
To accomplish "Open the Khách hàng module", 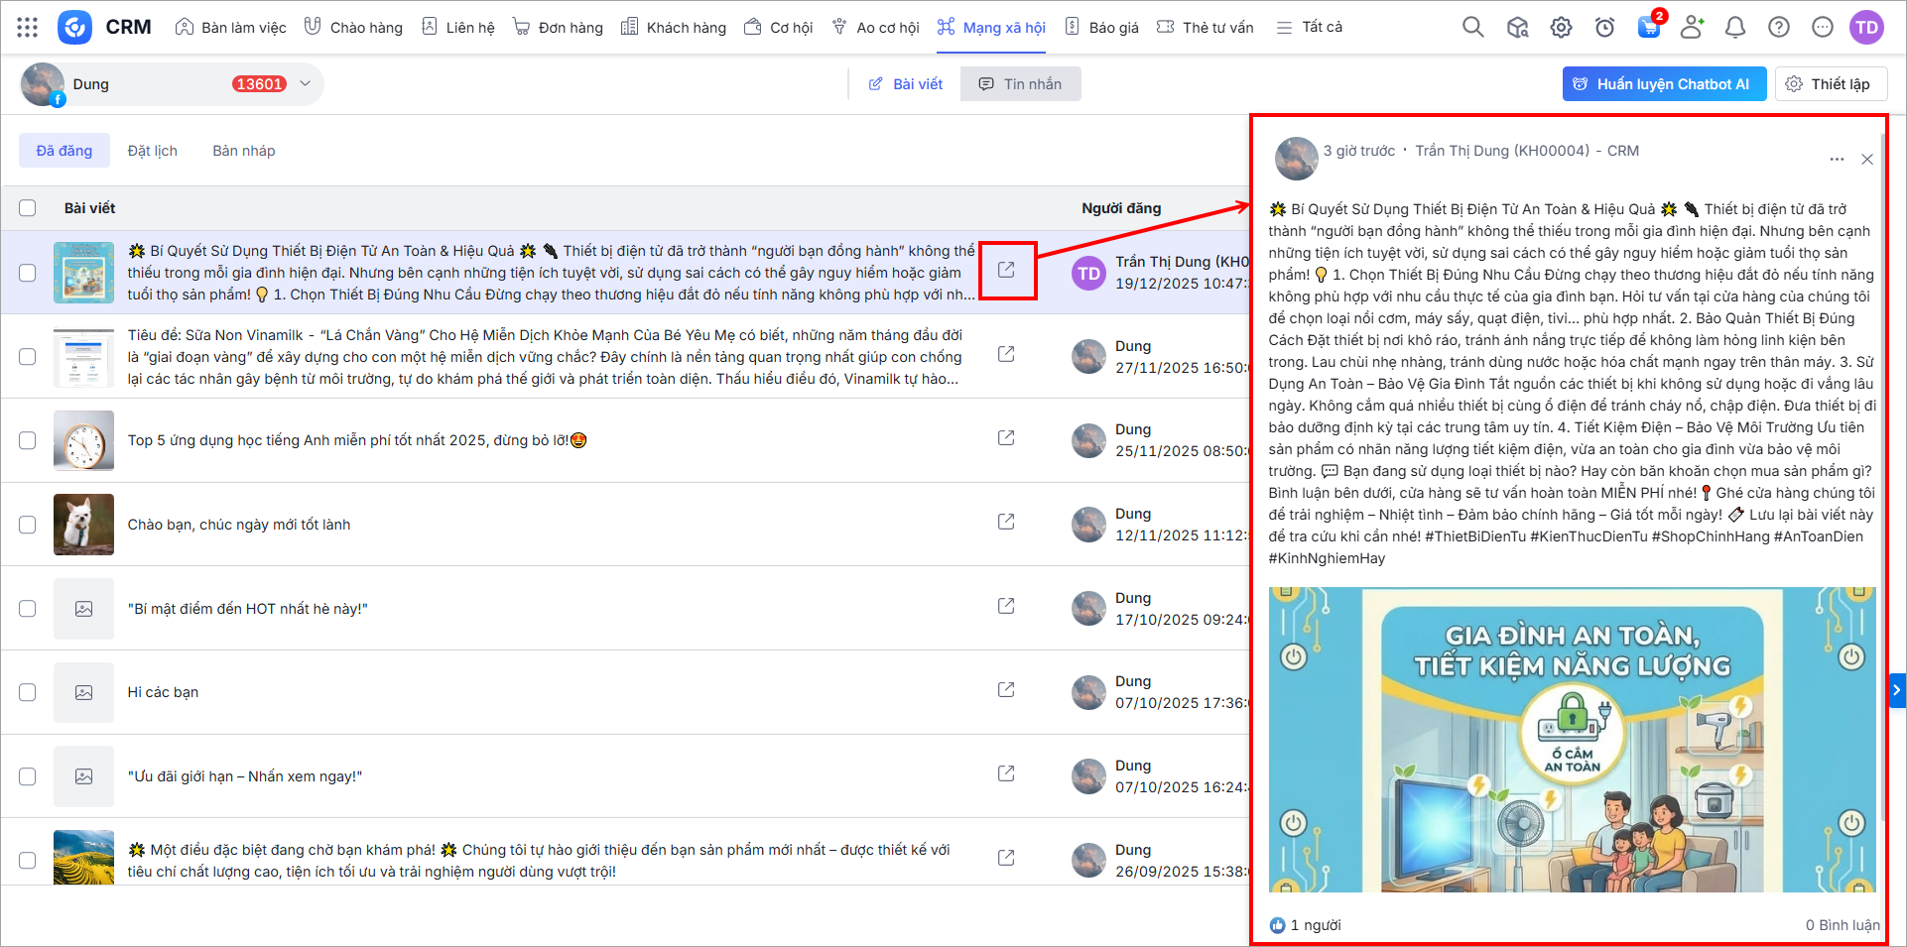I will [673, 27].
